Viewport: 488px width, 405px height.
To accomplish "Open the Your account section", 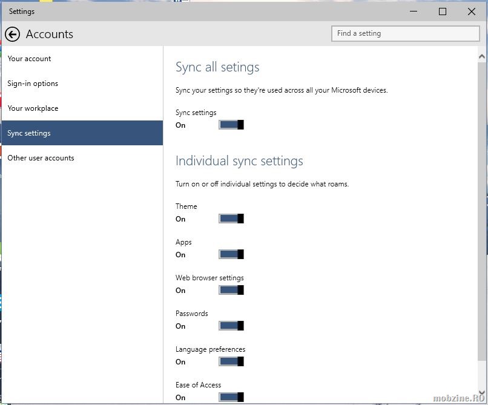I will [x=82, y=59].
